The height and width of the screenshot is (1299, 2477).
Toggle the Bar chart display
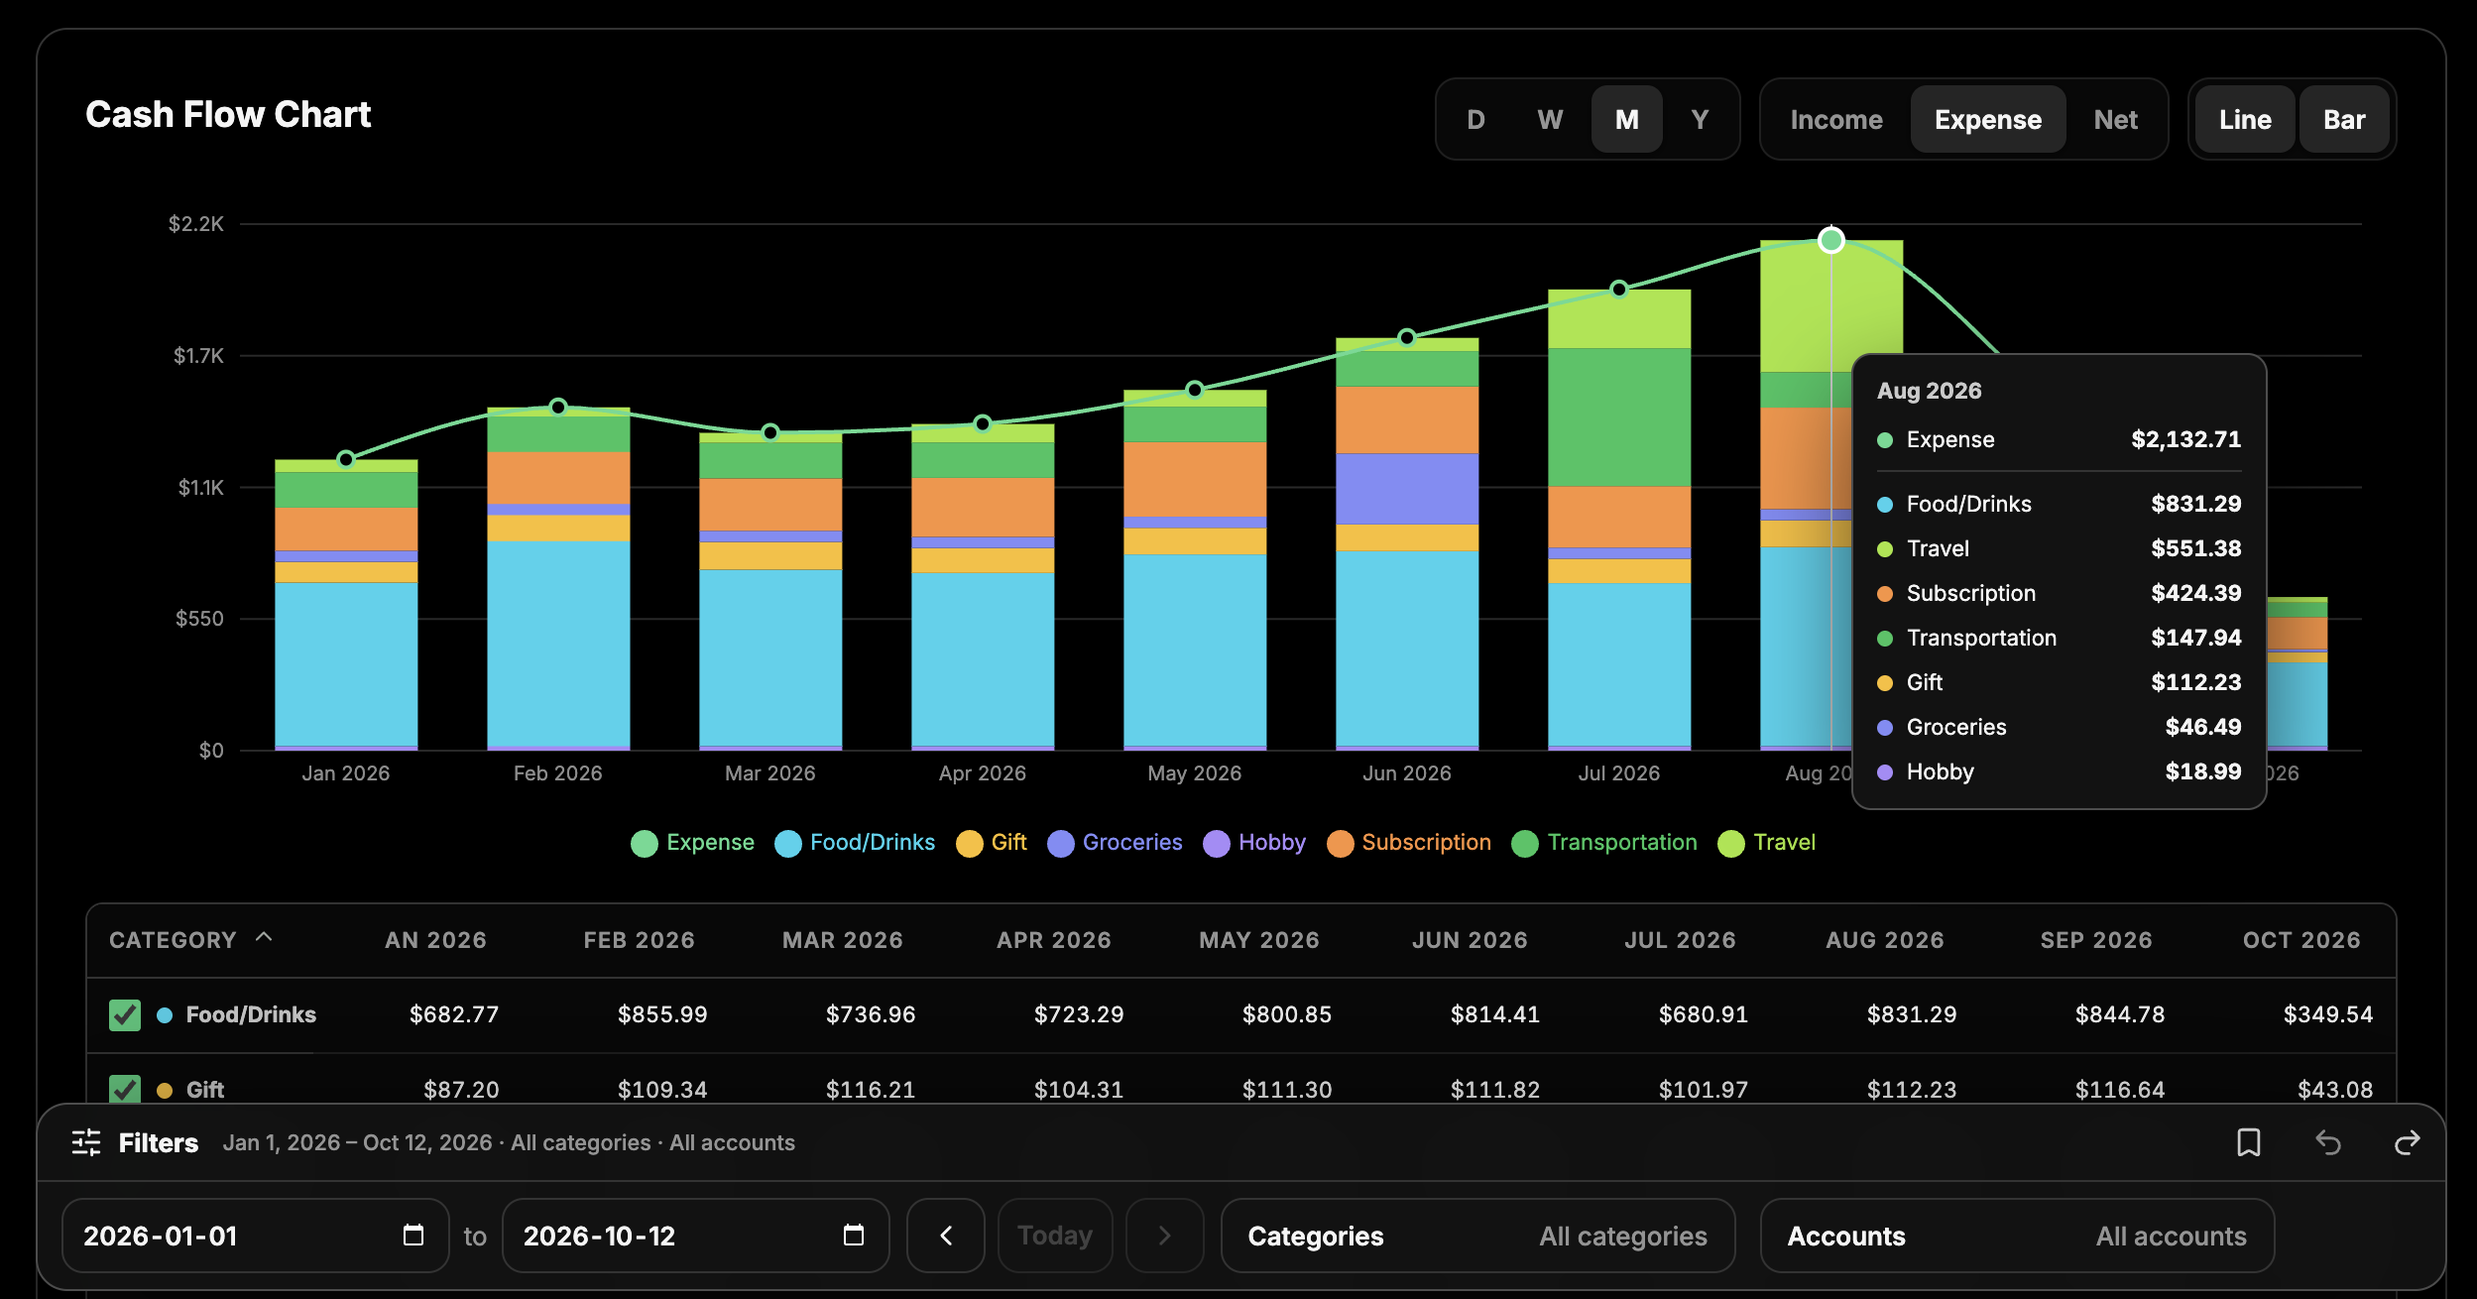pos(2344,119)
